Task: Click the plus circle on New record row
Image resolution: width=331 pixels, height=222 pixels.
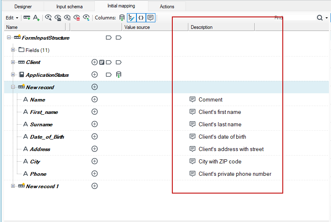Action: coord(94,87)
